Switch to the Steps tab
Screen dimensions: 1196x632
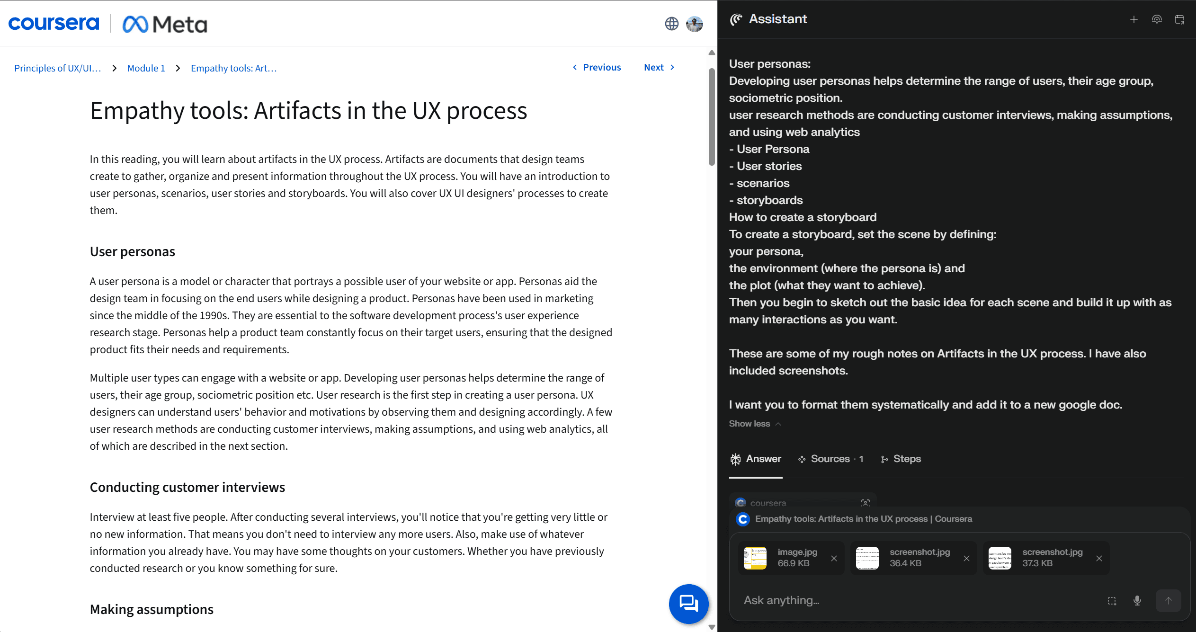(901, 459)
